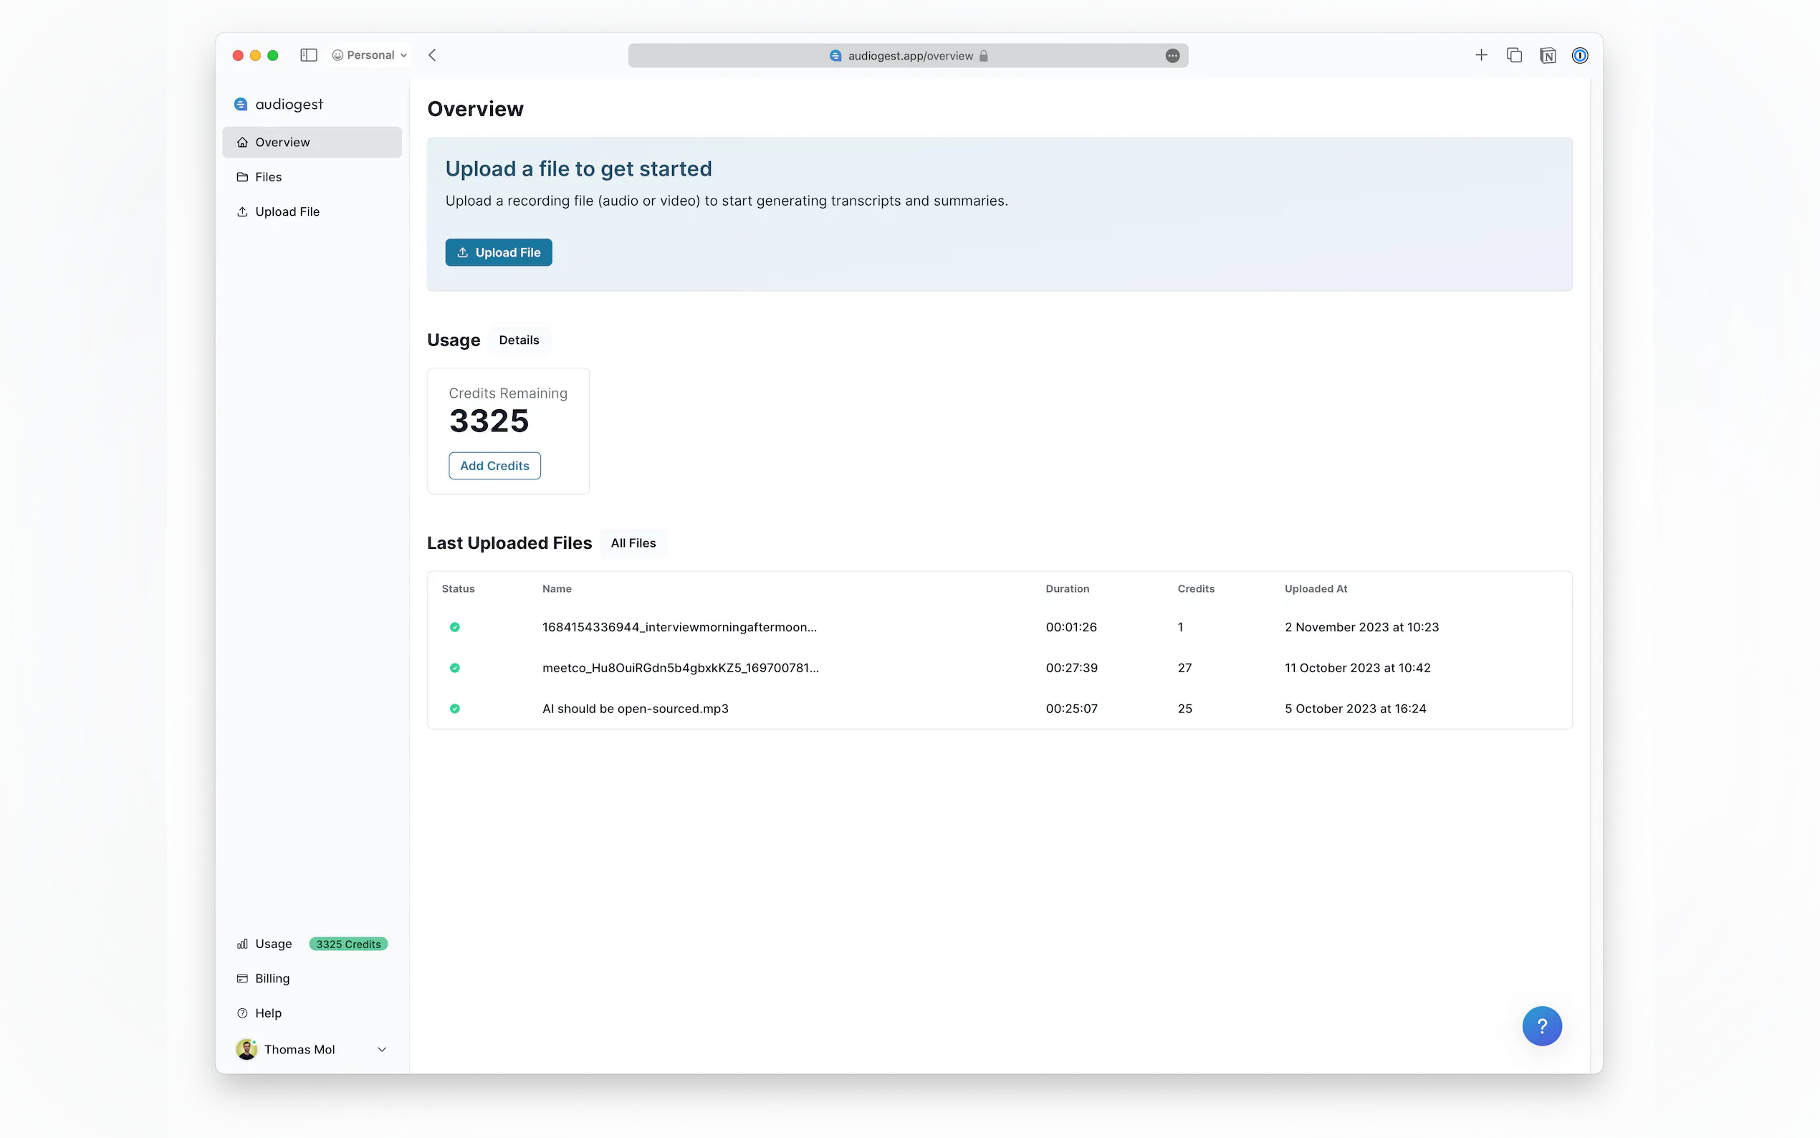This screenshot has width=1820, height=1138.
Task: Toggle the browser sidebar icon
Action: pos(309,55)
